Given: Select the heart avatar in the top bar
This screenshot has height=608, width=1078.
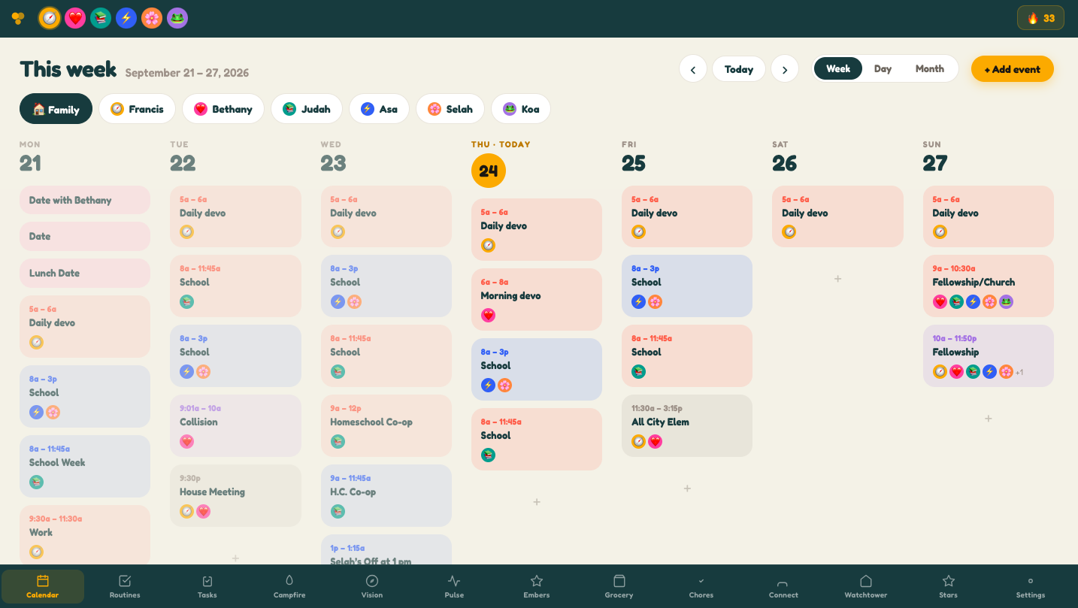Looking at the screenshot, I should coord(75,18).
